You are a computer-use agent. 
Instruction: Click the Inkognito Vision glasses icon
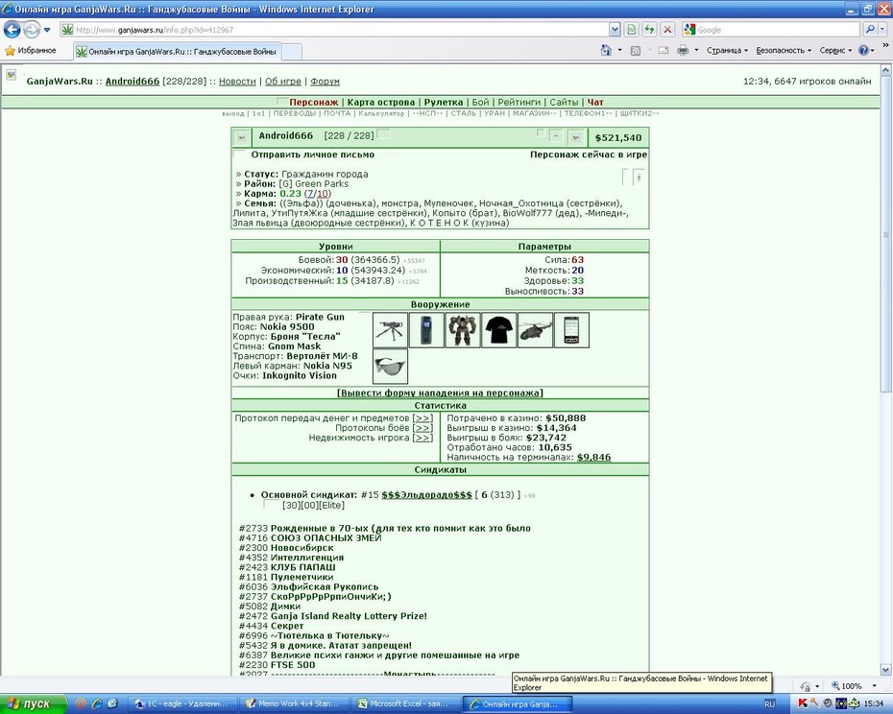[390, 366]
